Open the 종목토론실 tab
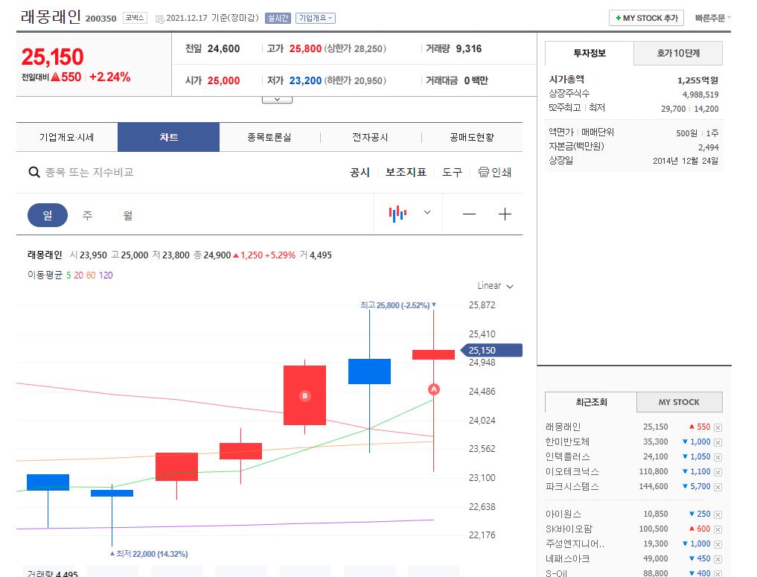The width and height of the screenshot is (757, 577). 269,137
